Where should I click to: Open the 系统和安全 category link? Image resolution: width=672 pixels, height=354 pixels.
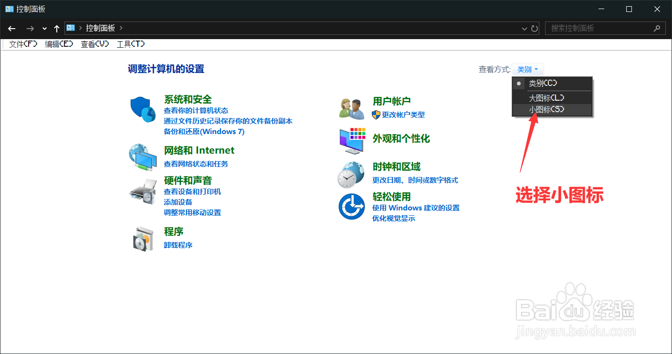[188, 99]
